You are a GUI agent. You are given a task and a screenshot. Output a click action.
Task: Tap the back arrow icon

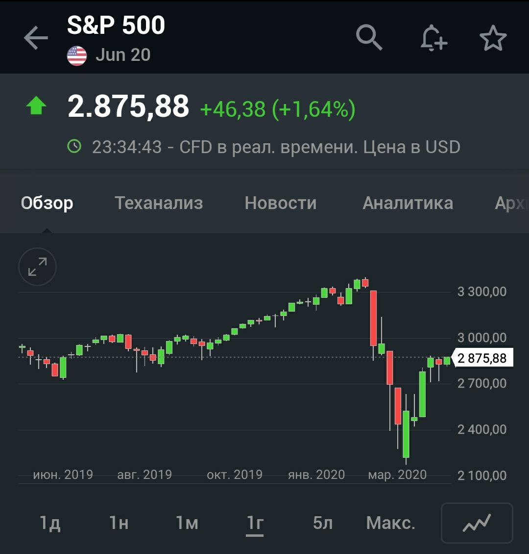(x=36, y=38)
